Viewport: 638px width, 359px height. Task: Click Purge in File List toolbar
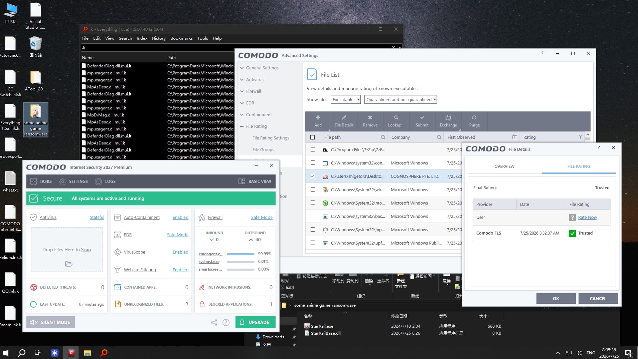[474, 121]
